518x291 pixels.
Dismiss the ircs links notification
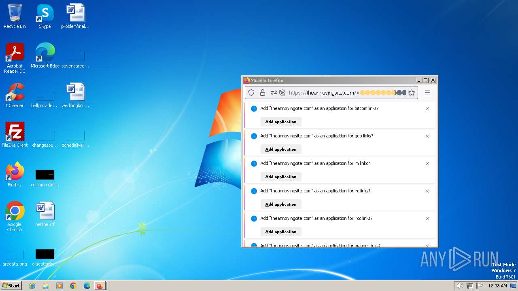click(x=427, y=219)
